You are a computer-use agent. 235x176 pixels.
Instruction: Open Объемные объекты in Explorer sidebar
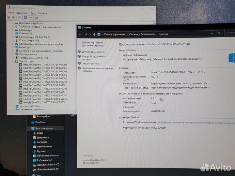(x=48, y=156)
